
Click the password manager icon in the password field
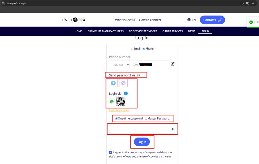point(173,129)
